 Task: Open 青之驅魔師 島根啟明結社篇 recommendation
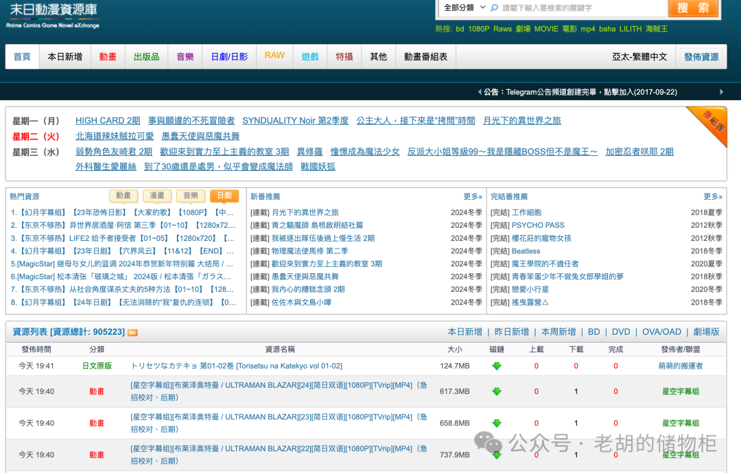click(x=317, y=225)
